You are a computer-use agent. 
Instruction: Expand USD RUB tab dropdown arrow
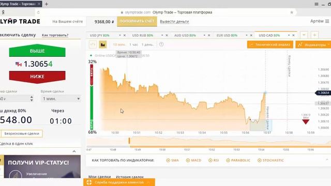point(162,35)
